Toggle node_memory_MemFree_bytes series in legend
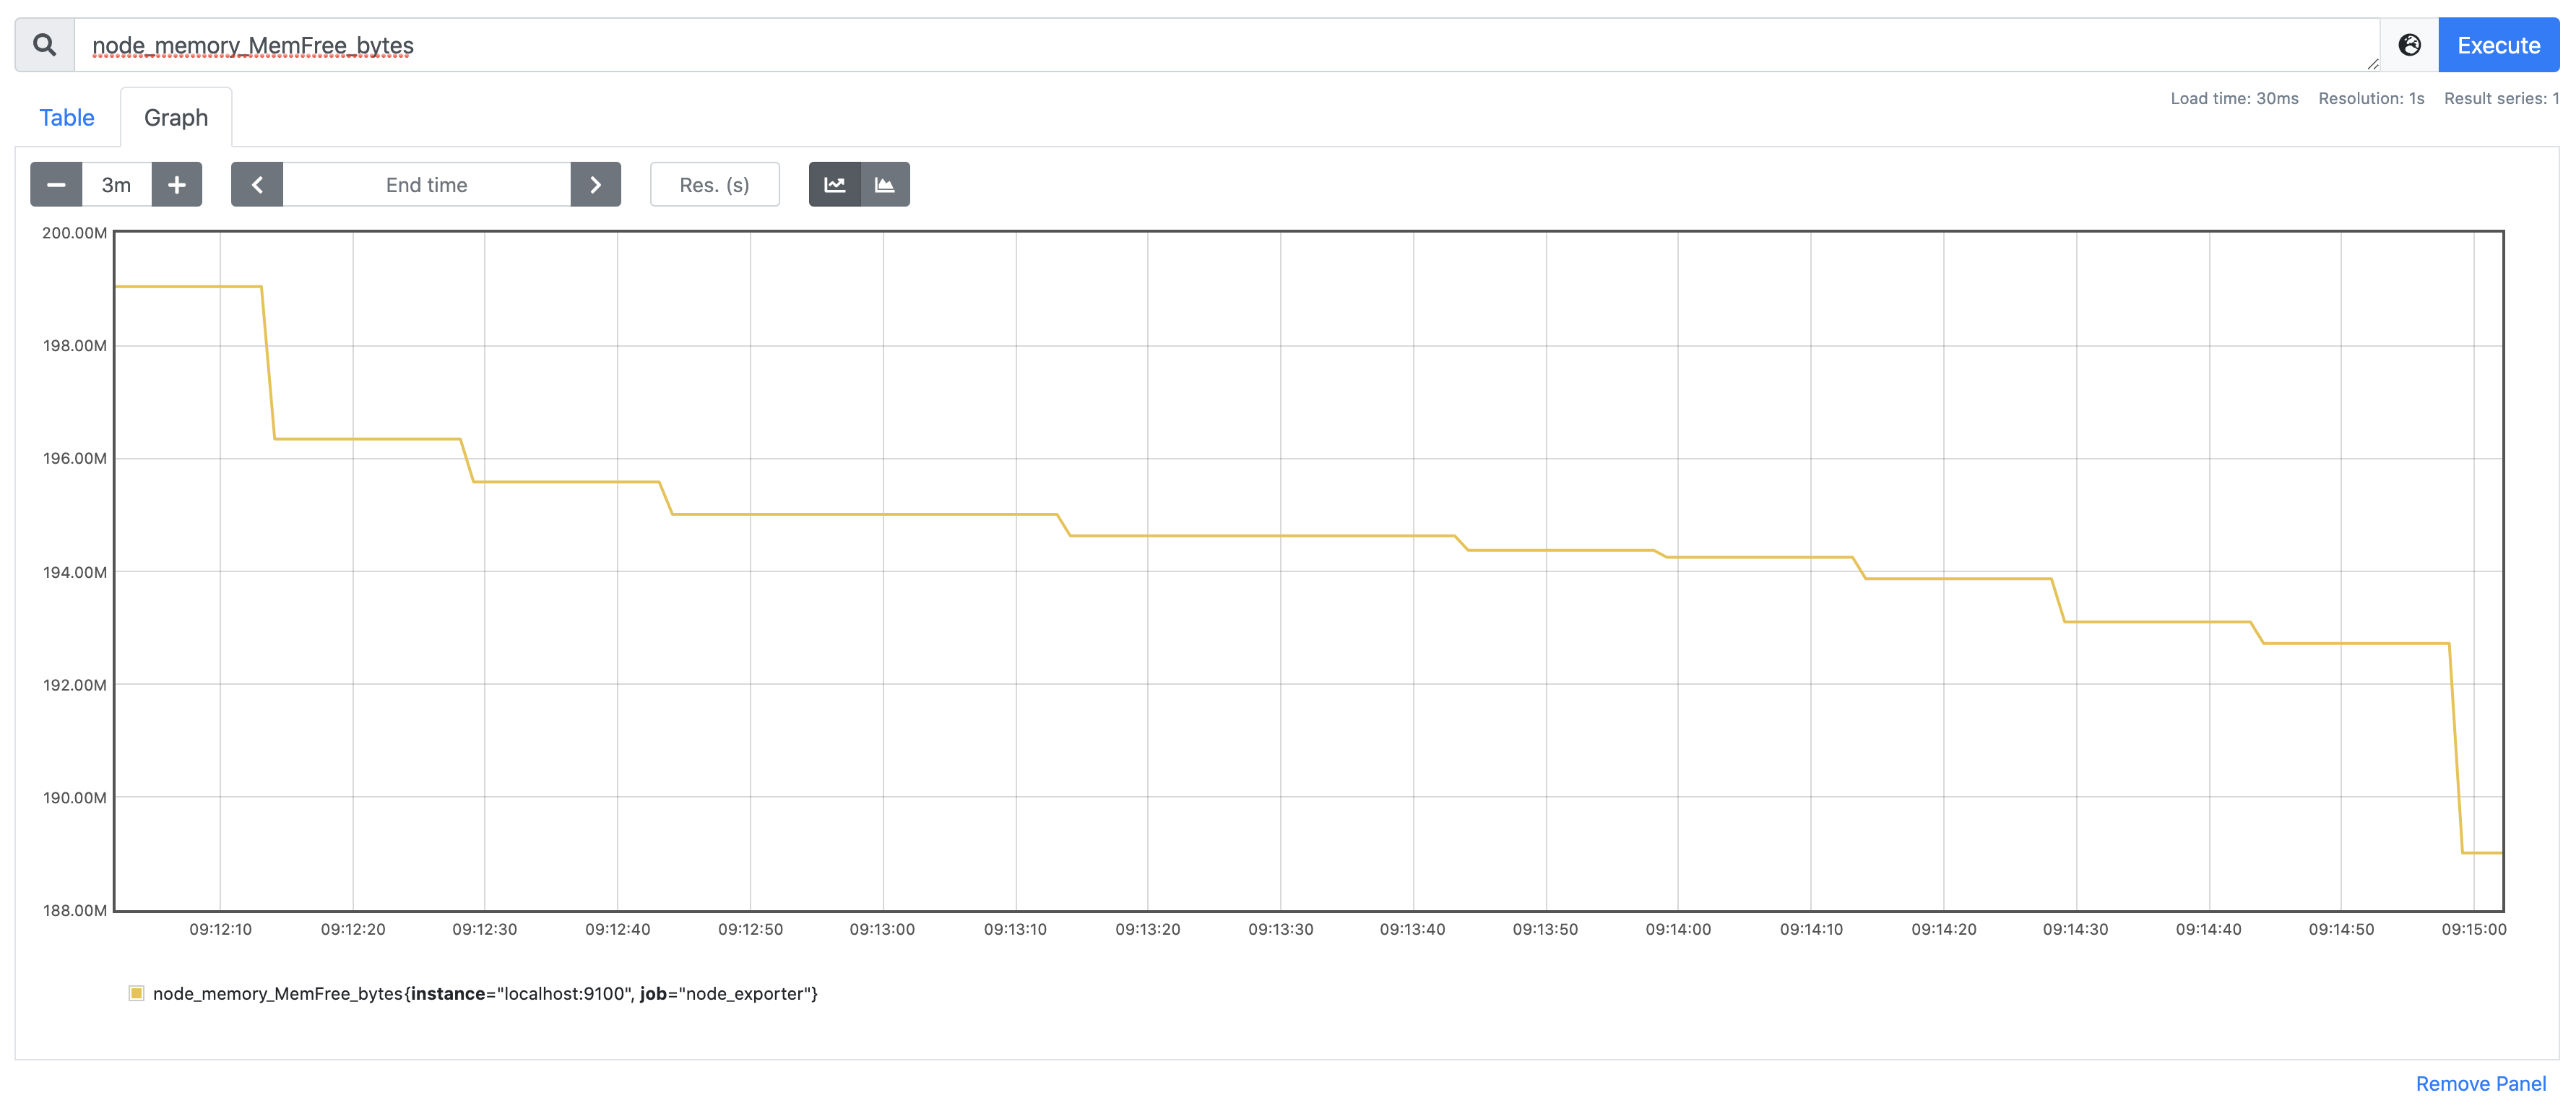2576x1111 pixels. point(485,993)
